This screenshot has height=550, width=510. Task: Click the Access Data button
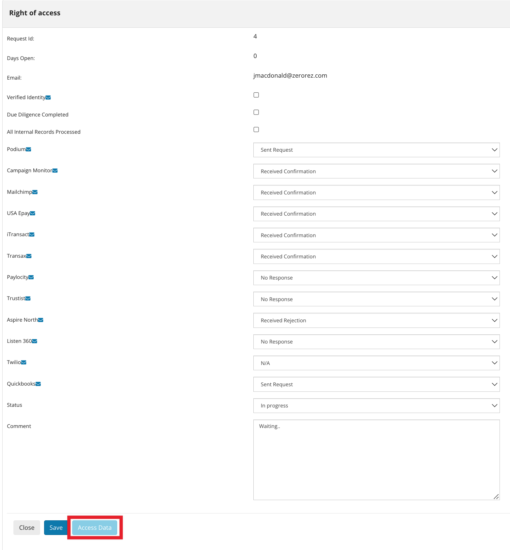click(95, 527)
